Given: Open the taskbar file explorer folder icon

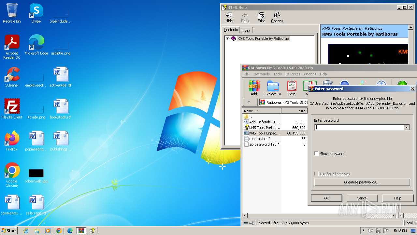Looking at the screenshot, I should coord(37,231).
